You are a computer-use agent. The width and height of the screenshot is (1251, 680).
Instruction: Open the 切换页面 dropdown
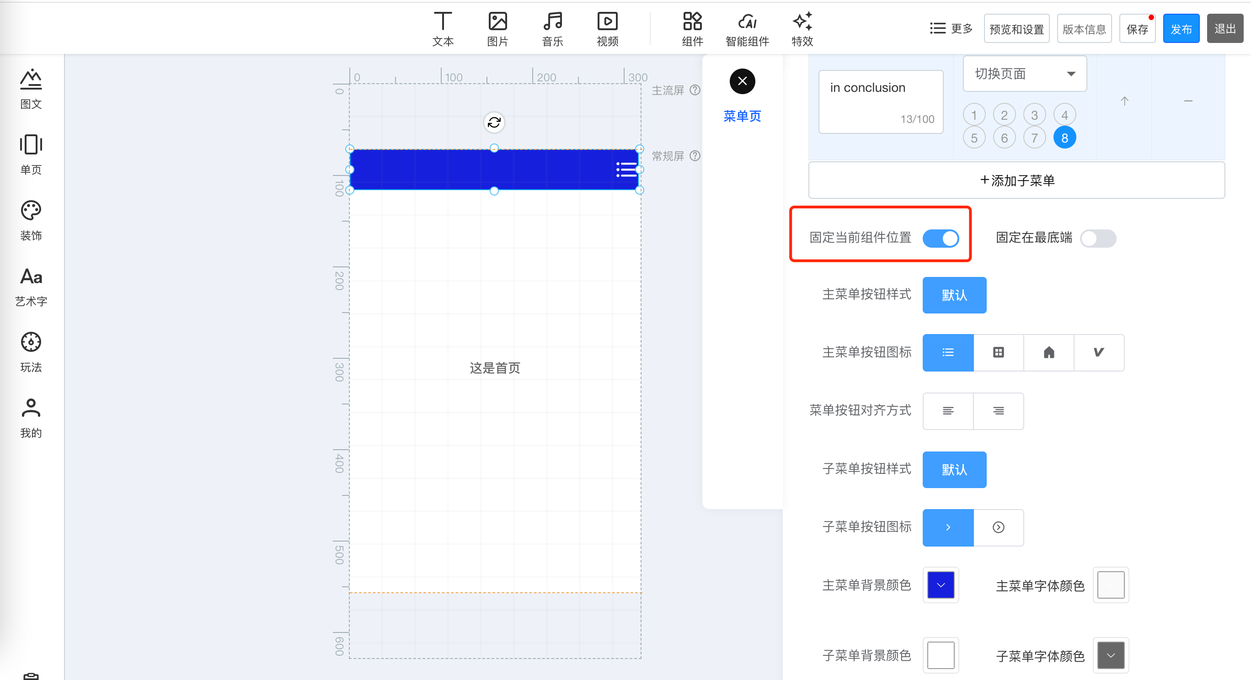pos(1024,74)
